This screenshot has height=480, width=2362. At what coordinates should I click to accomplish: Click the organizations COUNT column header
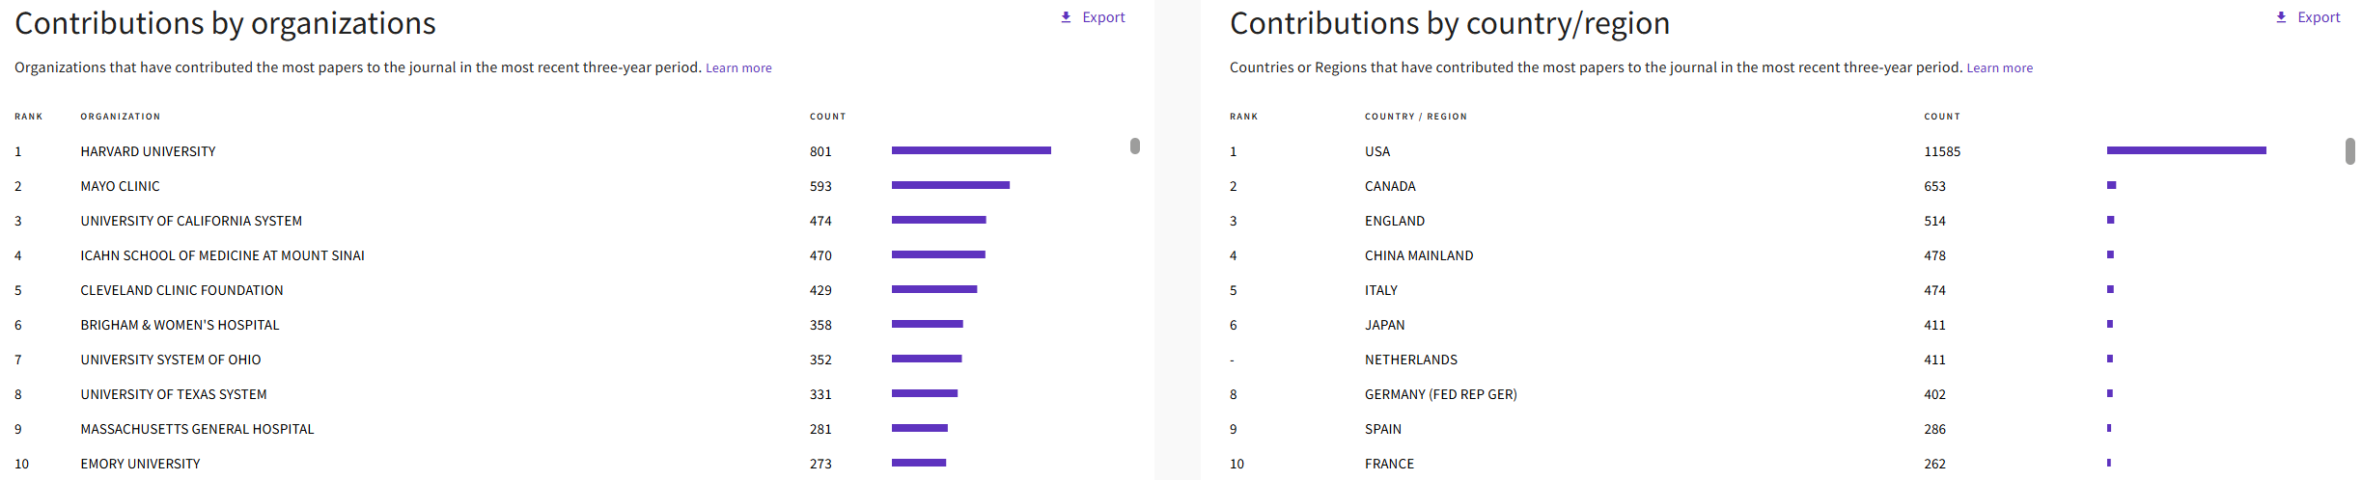click(827, 117)
